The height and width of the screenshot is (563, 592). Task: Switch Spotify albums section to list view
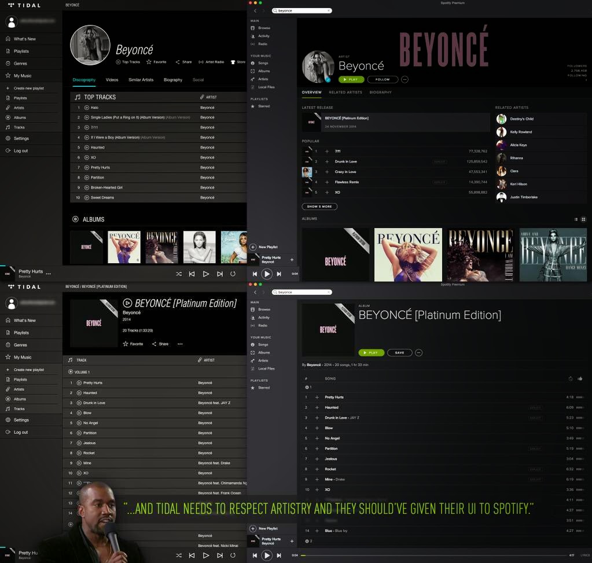[576, 219]
